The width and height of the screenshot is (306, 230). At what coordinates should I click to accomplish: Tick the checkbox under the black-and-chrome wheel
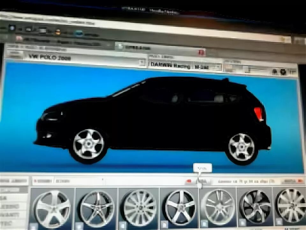[243, 223]
